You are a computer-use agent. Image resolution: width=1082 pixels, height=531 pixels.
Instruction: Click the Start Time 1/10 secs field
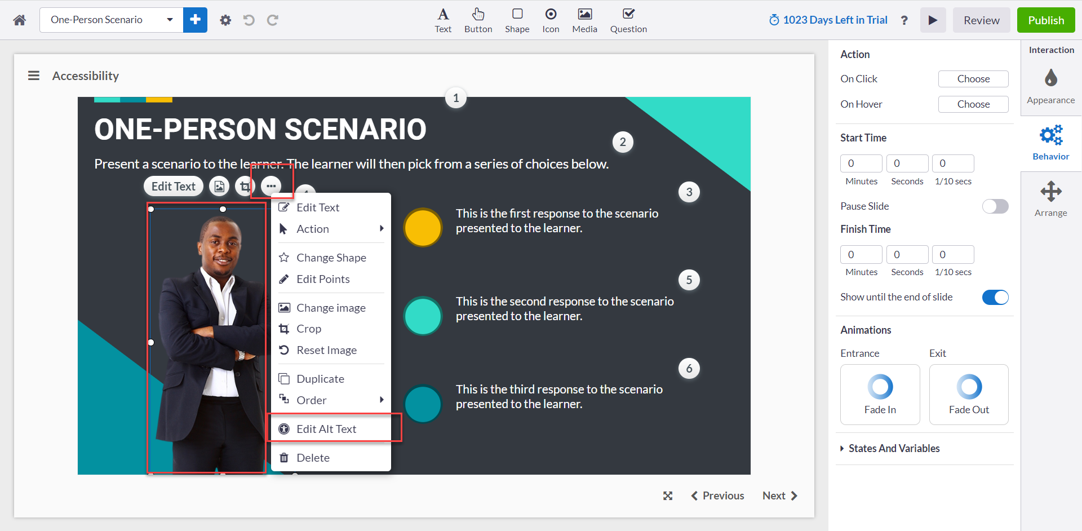coord(953,163)
